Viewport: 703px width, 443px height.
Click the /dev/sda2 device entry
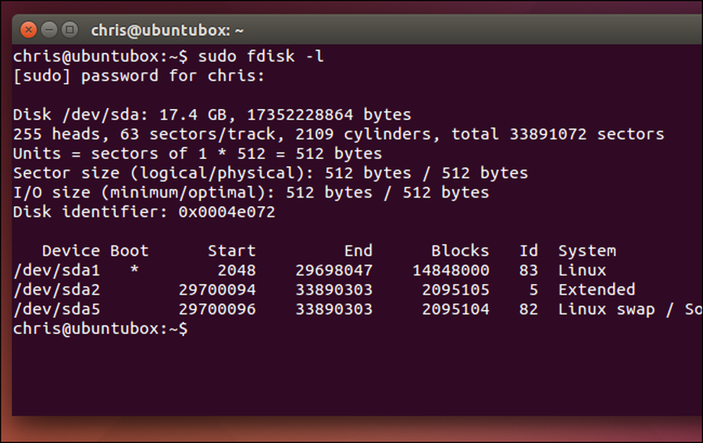(x=57, y=290)
